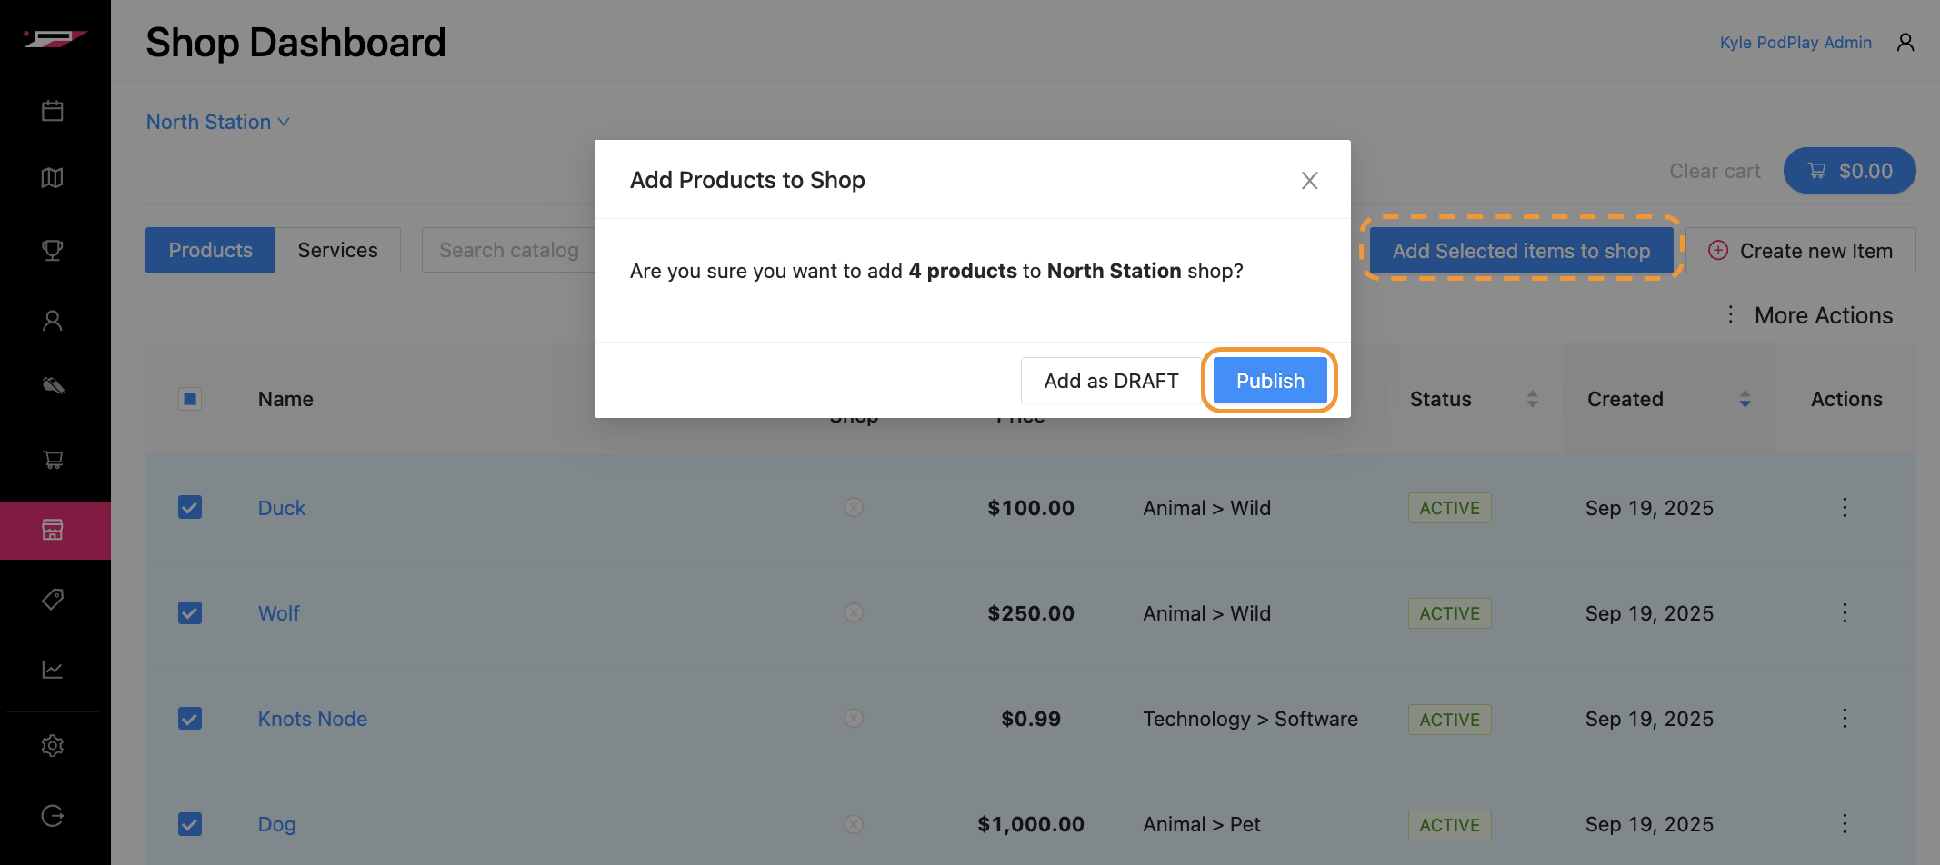Close the Add Products to Shop dialog
The width and height of the screenshot is (1940, 865).
1309,181
